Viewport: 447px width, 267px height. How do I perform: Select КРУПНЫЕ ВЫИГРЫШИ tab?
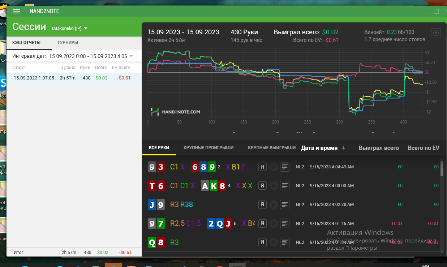coord(272,148)
